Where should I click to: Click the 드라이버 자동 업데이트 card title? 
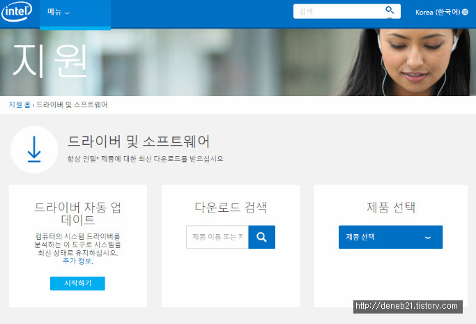tap(78, 214)
